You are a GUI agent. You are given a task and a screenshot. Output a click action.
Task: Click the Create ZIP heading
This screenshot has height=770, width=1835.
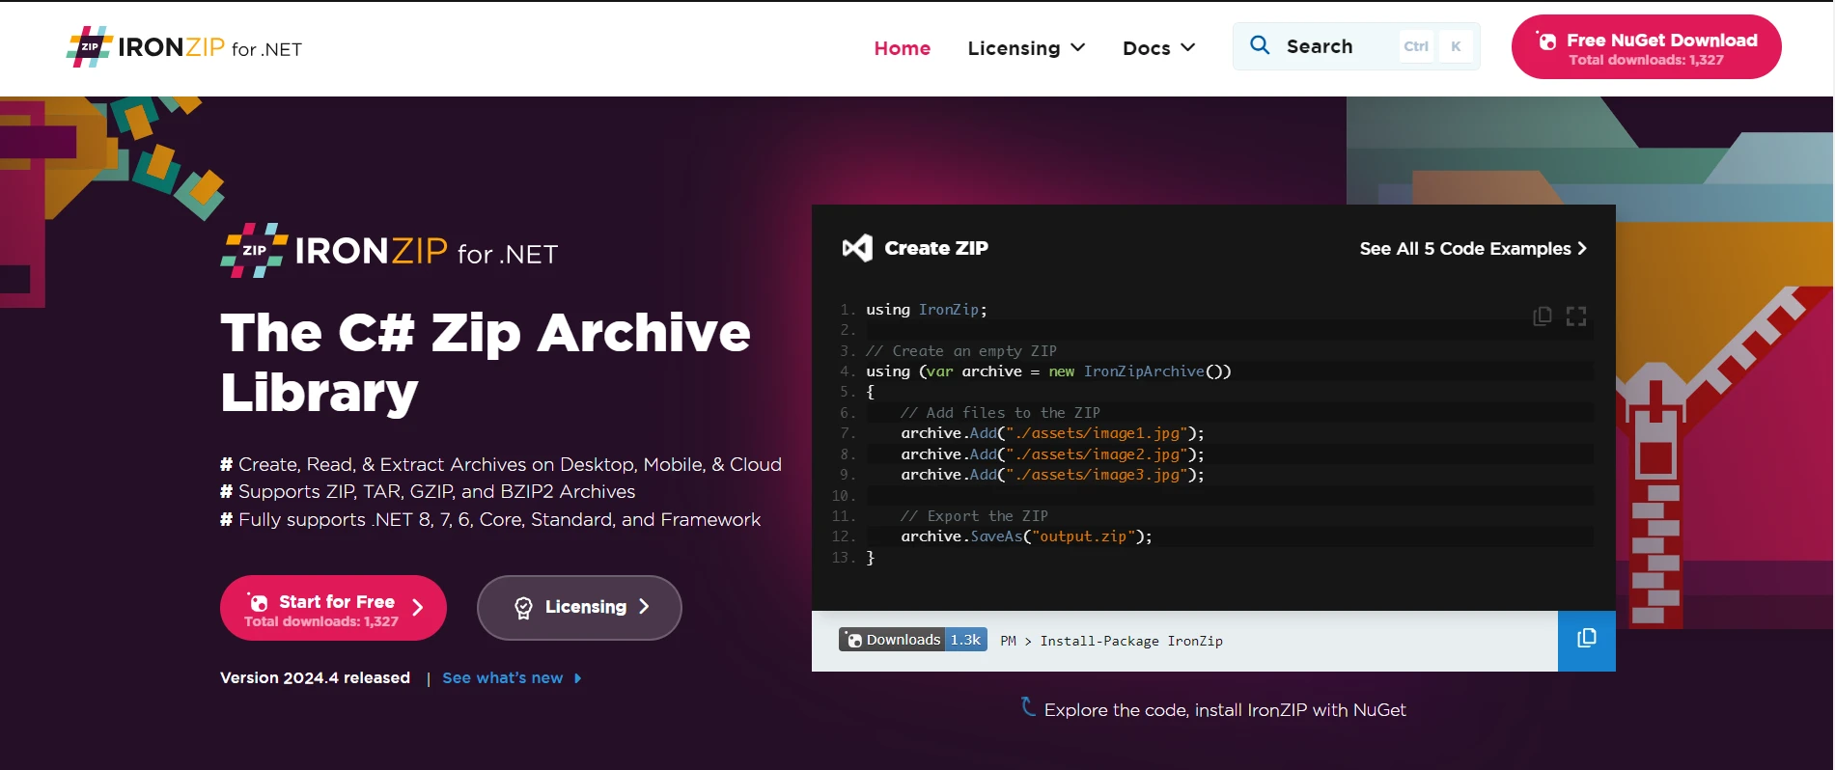[x=936, y=248]
